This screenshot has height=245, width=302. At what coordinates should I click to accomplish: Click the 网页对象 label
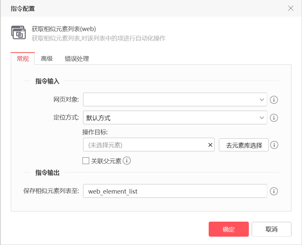pyautogui.click(x=66, y=99)
